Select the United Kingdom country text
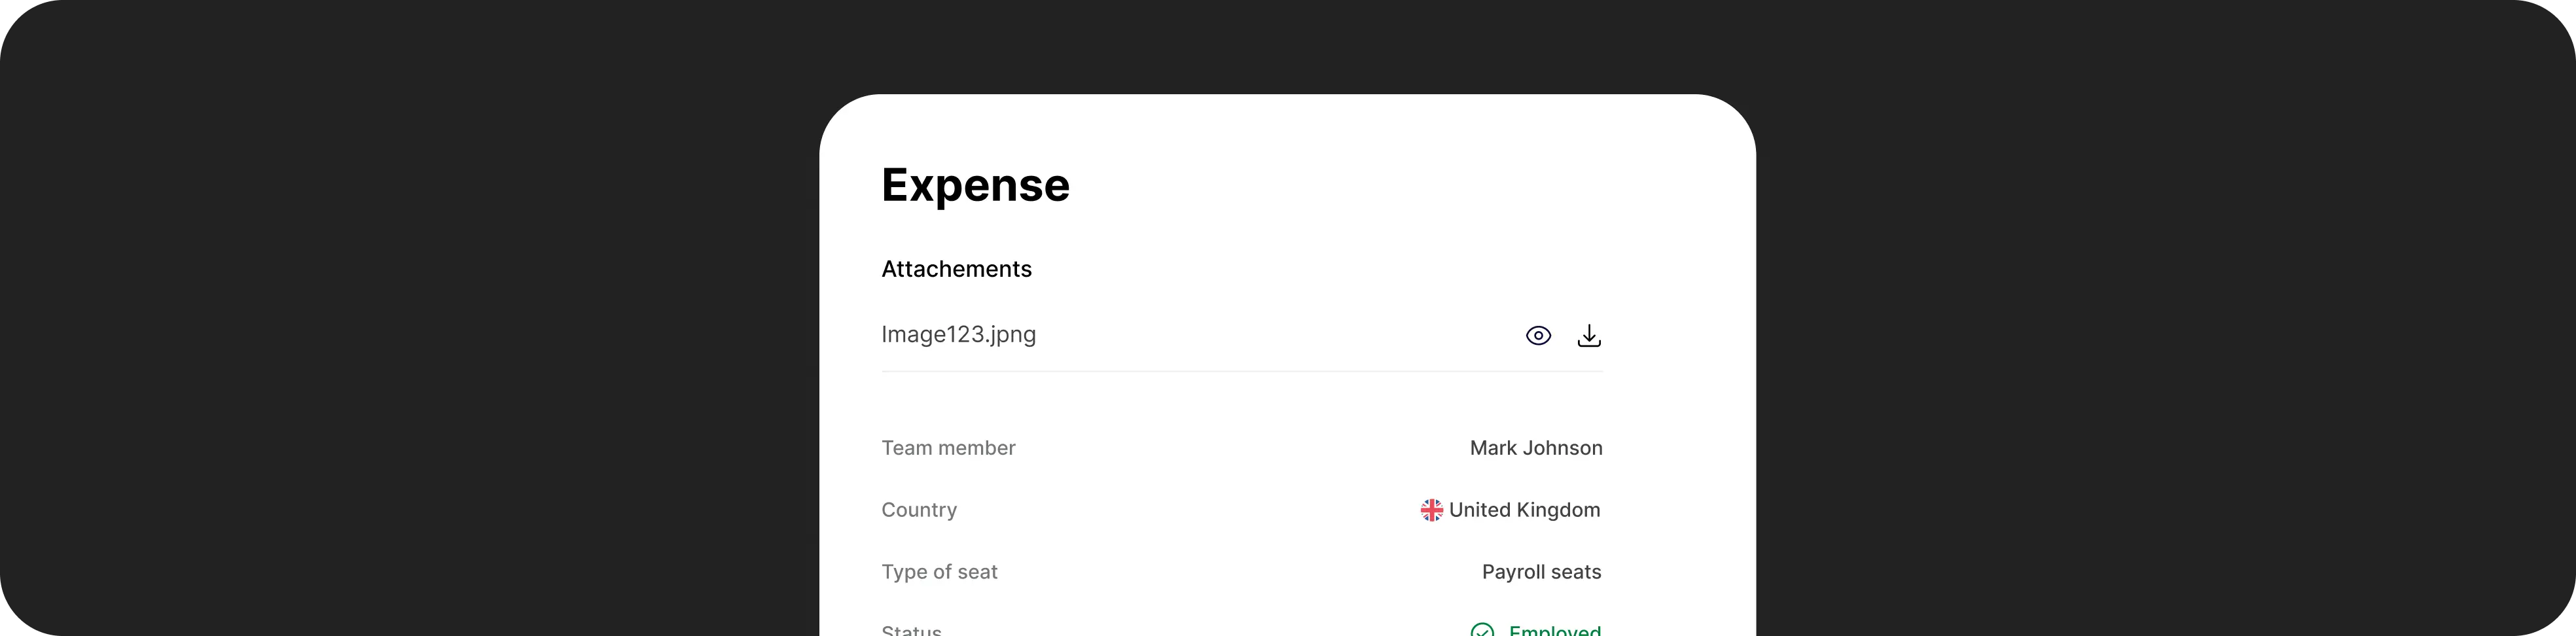The image size is (2576, 636). (1524, 510)
